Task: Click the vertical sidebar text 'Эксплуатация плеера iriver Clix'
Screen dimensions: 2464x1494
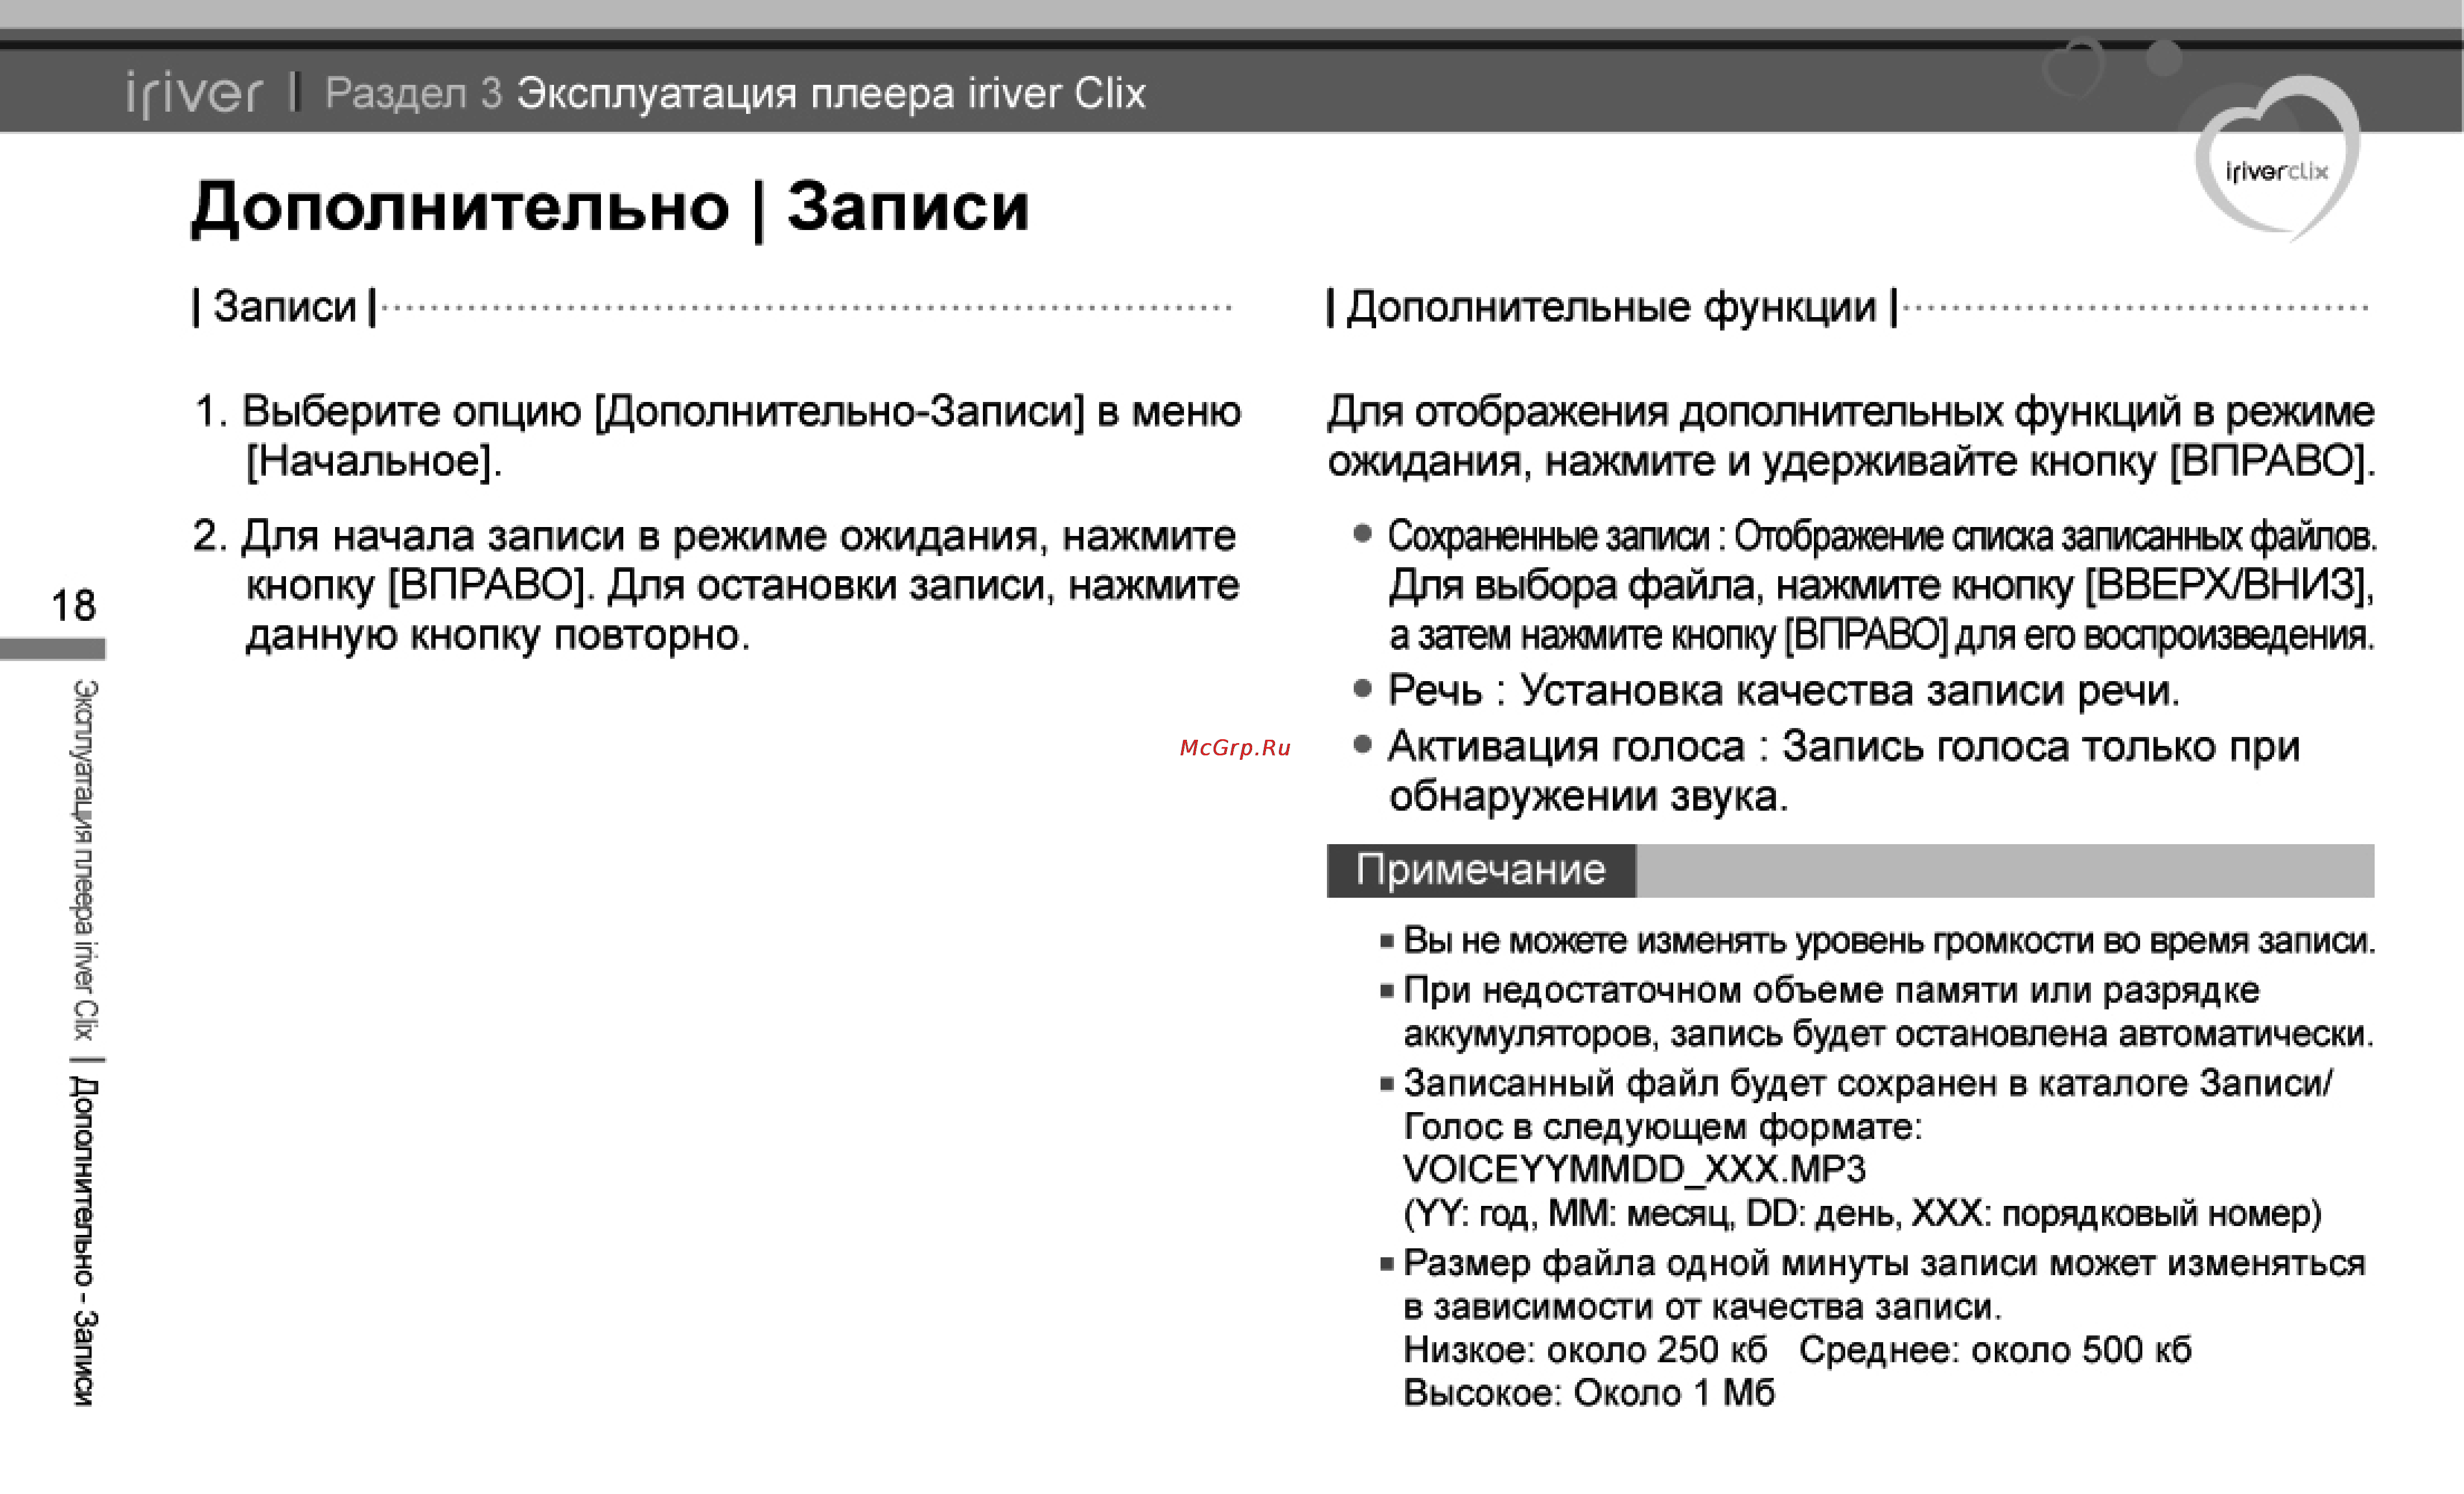Action: 86,860
